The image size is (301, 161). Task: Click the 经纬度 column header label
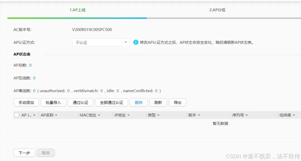point(285,115)
